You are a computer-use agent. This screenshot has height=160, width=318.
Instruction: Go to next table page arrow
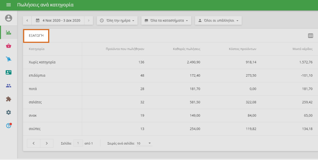(x=47, y=143)
